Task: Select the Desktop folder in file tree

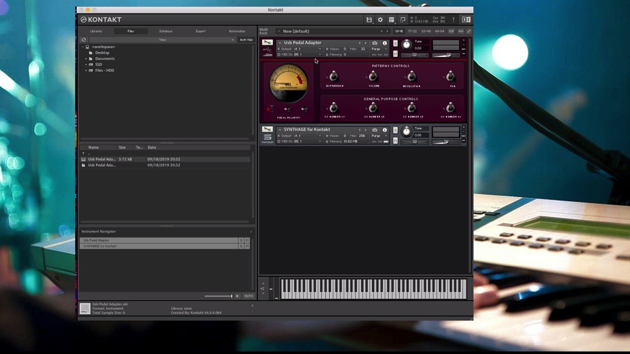Action: tap(99, 53)
